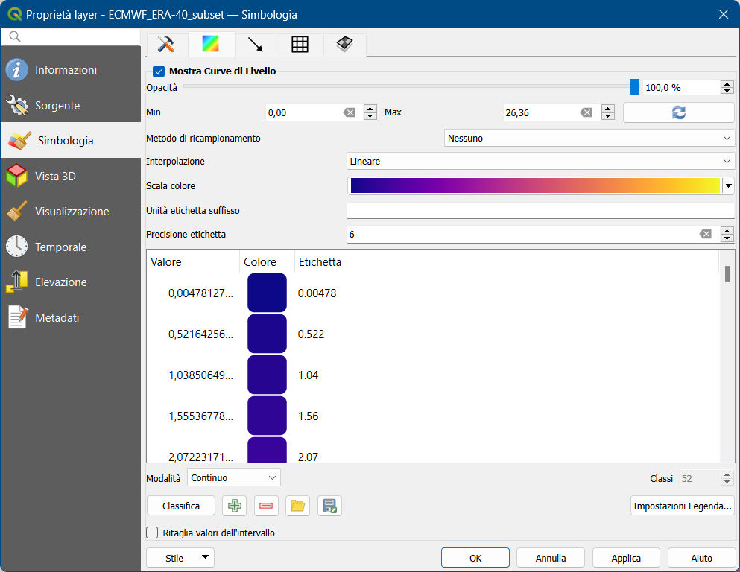Select value 0,00478127... in the table
This screenshot has height=572, width=740.
[x=200, y=293]
